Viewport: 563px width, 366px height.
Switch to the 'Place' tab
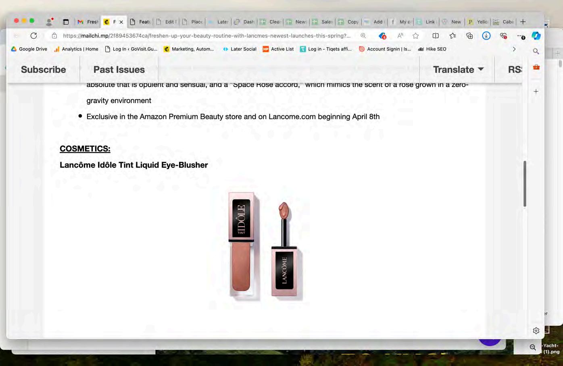point(192,22)
